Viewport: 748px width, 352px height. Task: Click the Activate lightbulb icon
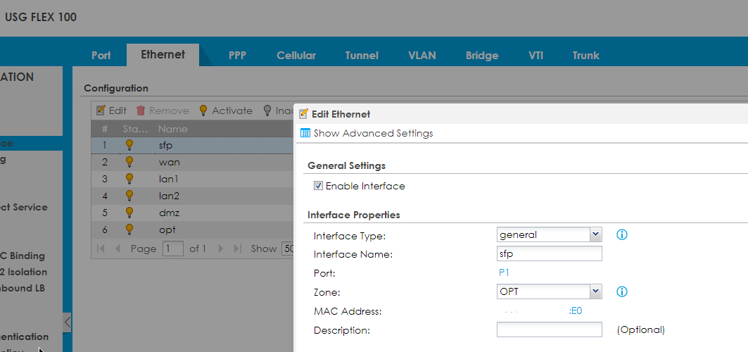[x=203, y=111]
